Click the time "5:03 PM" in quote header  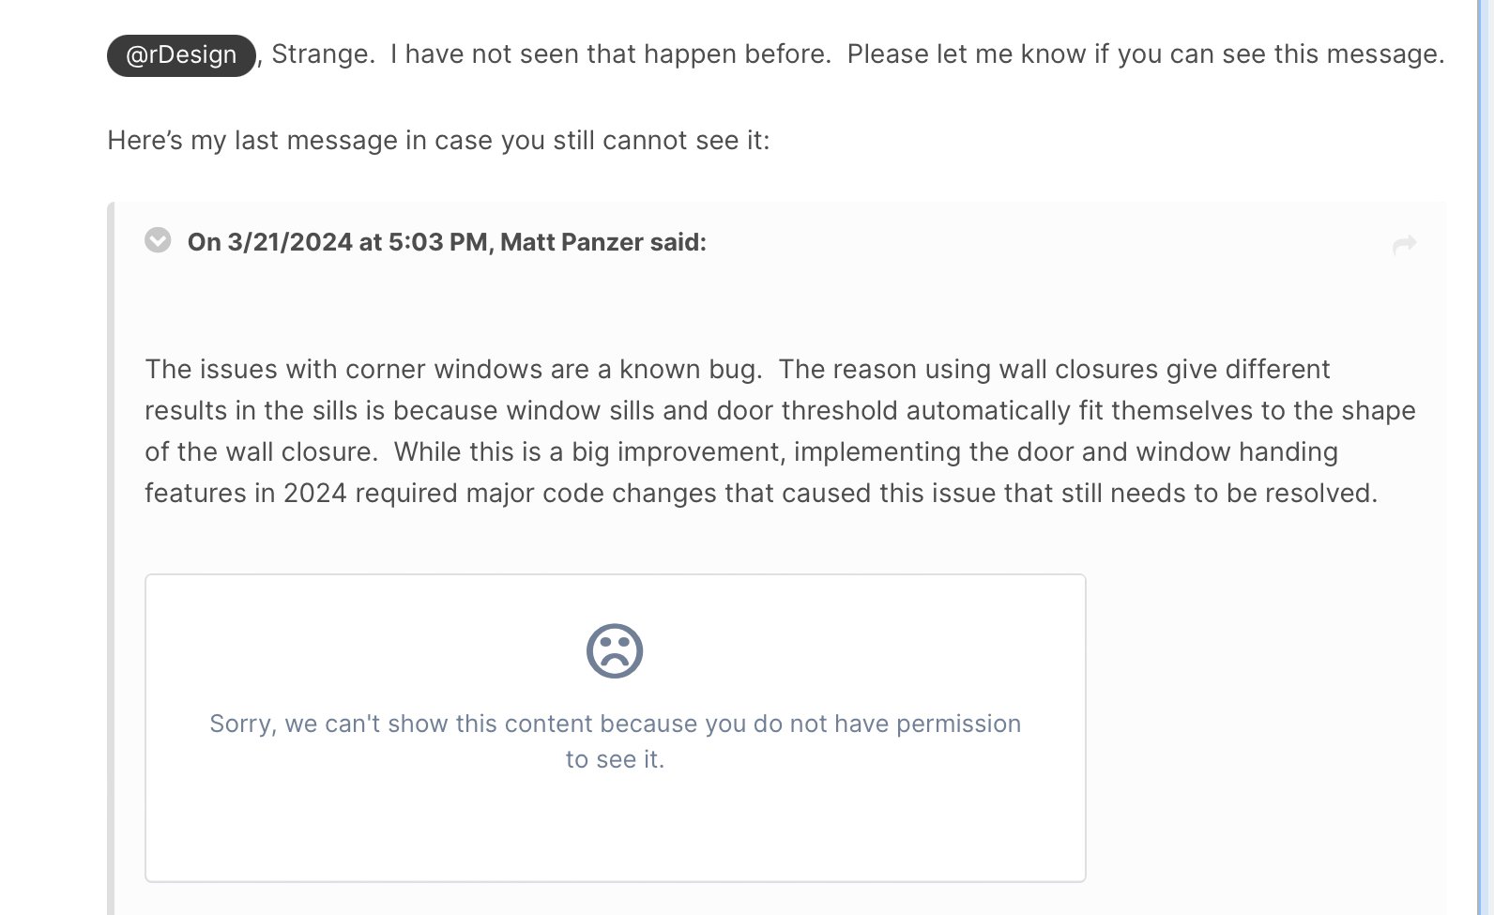pyautogui.click(x=437, y=242)
